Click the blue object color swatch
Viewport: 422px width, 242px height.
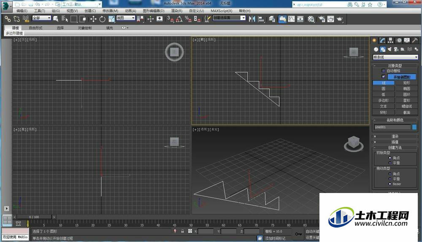point(414,127)
